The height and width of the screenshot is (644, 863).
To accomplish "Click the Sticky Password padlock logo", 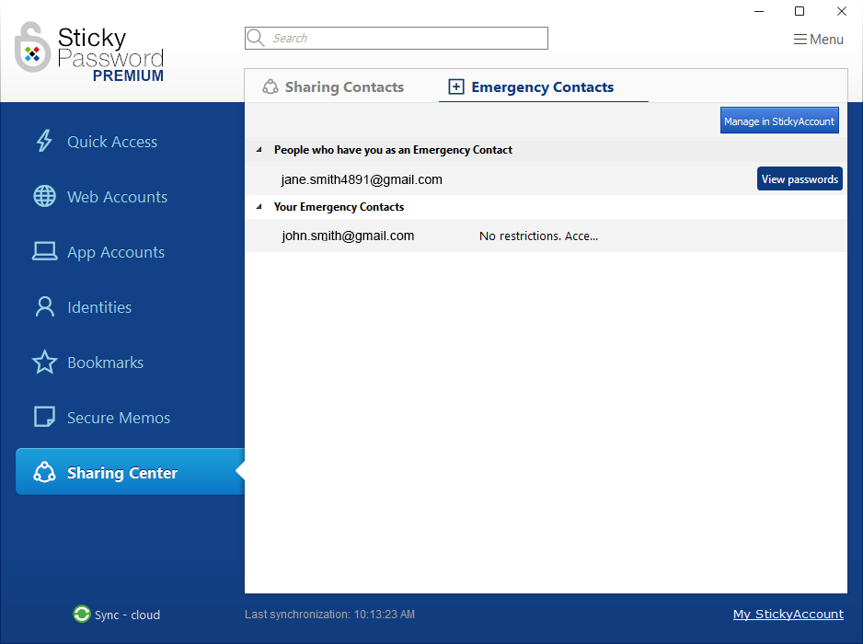I will (33, 48).
